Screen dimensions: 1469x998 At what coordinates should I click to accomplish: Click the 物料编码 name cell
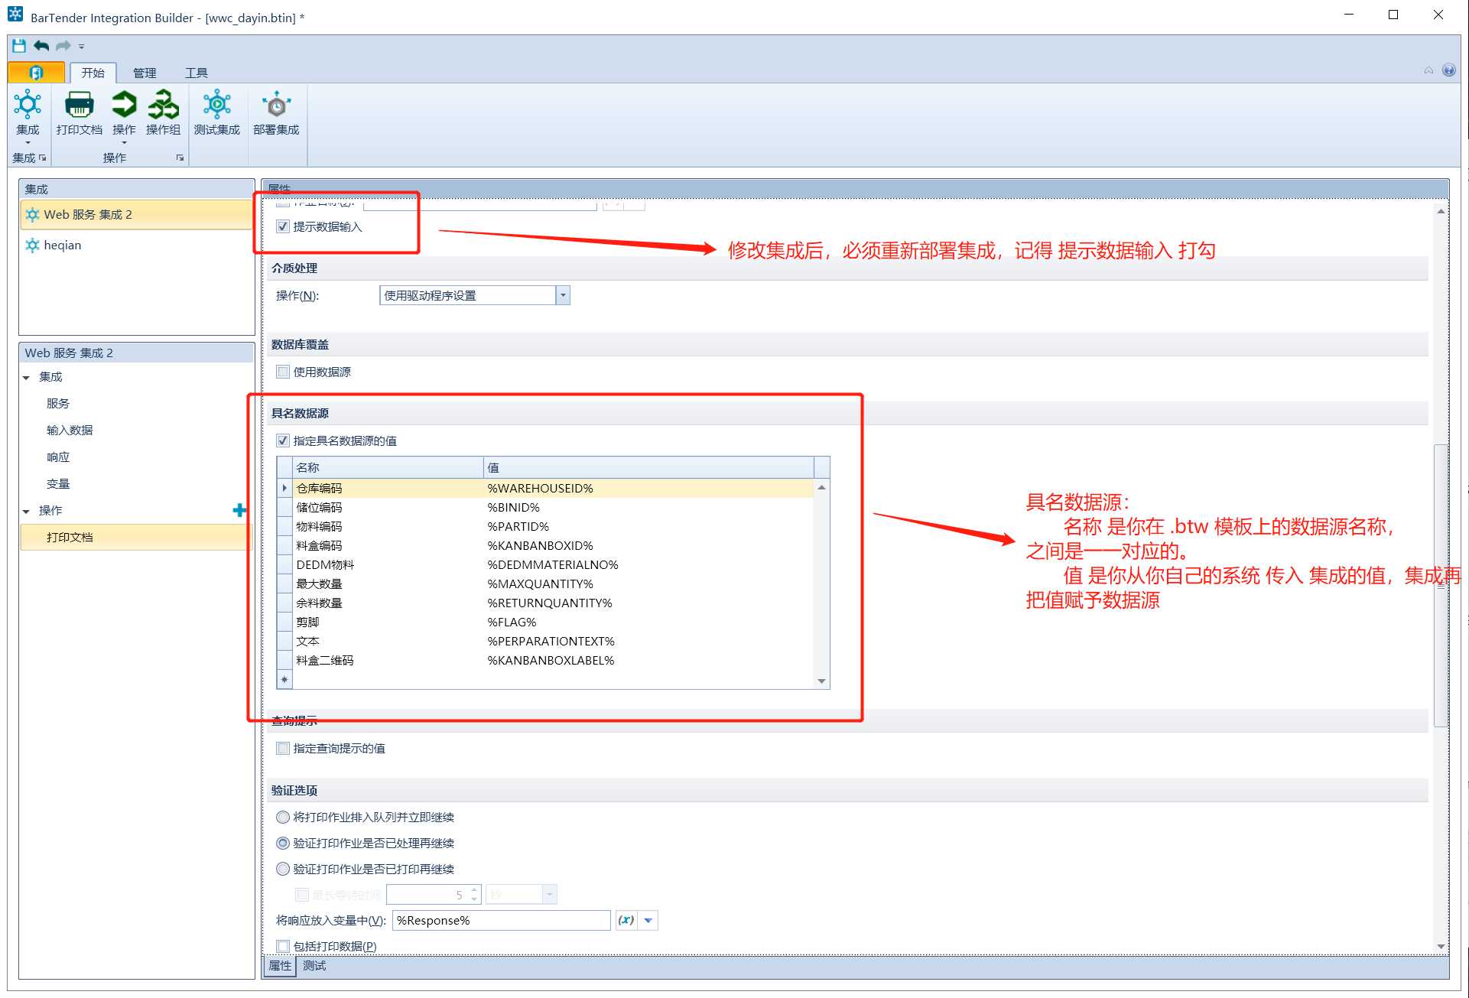pos(388,526)
